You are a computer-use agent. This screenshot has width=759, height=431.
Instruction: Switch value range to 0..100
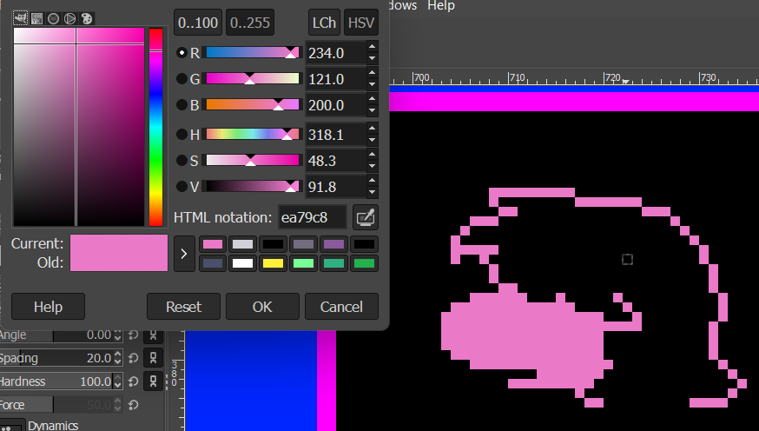click(197, 23)
